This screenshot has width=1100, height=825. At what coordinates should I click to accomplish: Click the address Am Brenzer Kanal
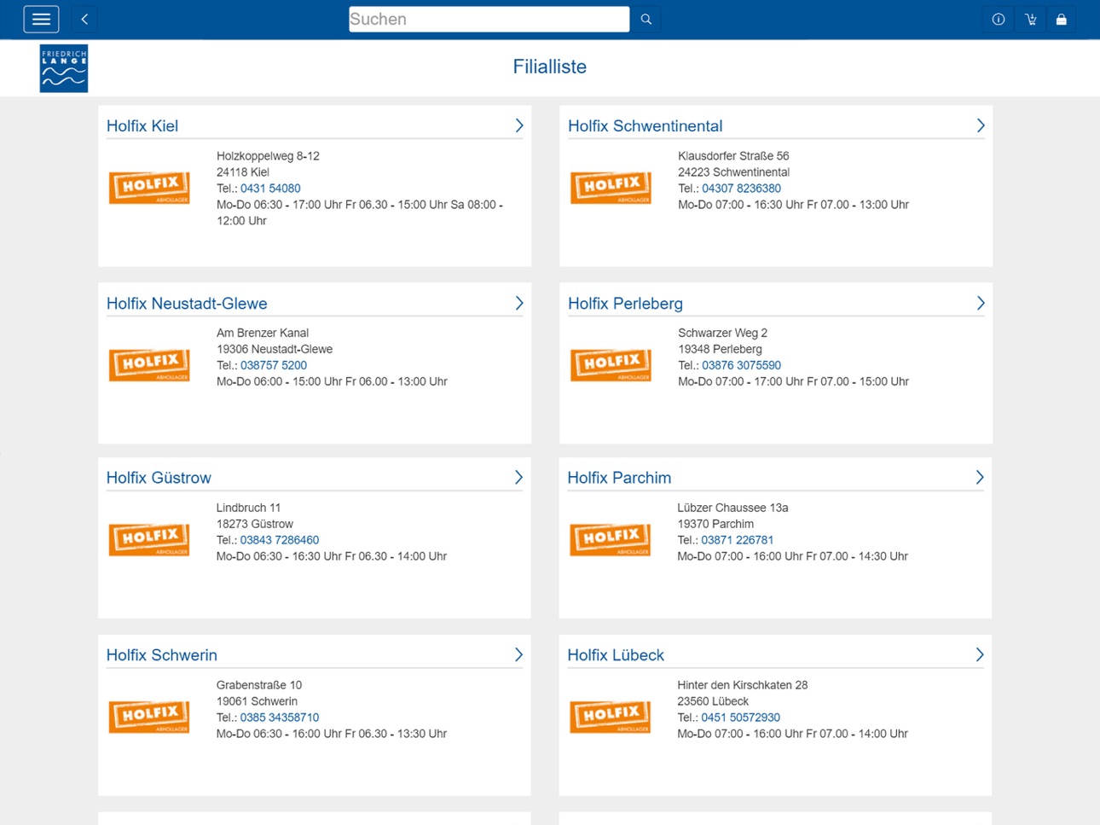(x=263, y=333)
